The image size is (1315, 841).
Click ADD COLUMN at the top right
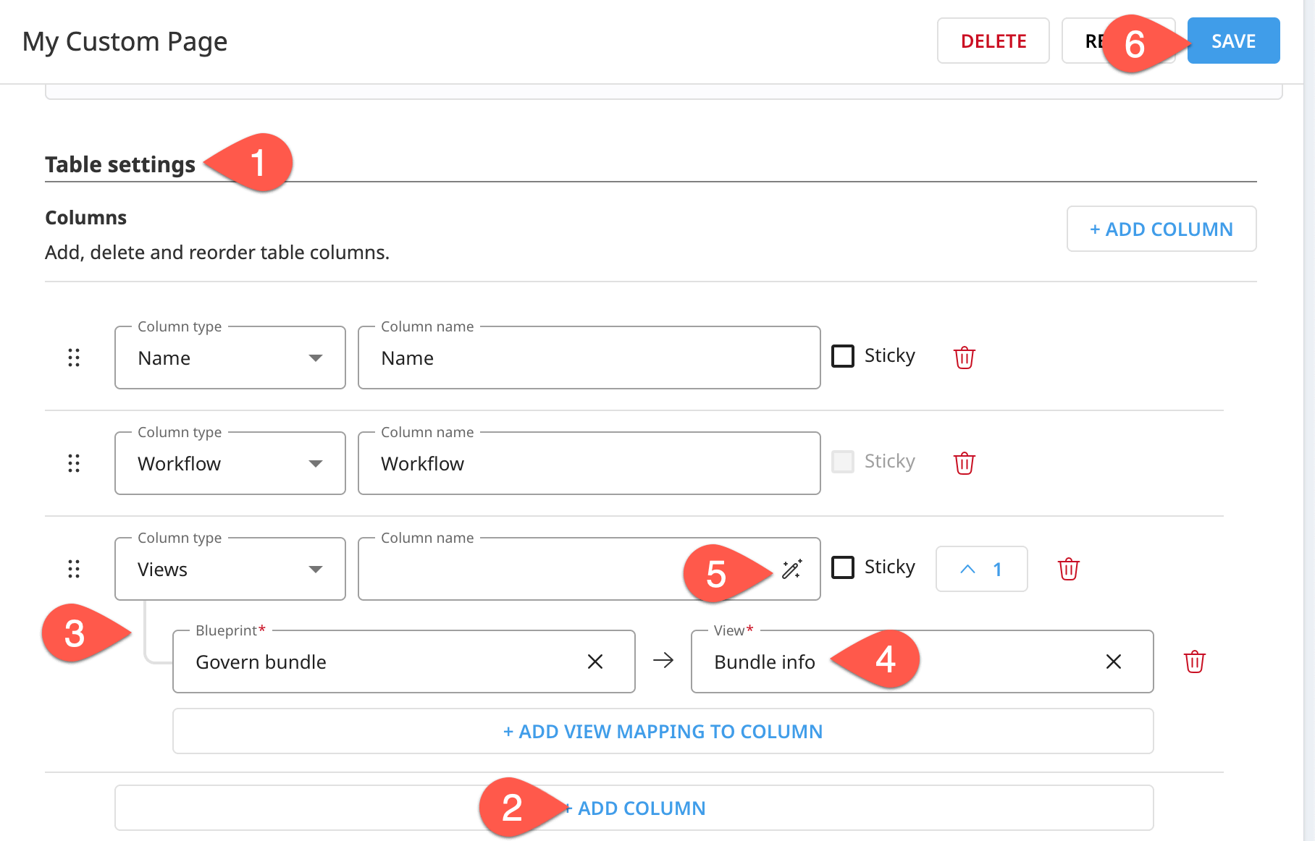[1161, 229]
